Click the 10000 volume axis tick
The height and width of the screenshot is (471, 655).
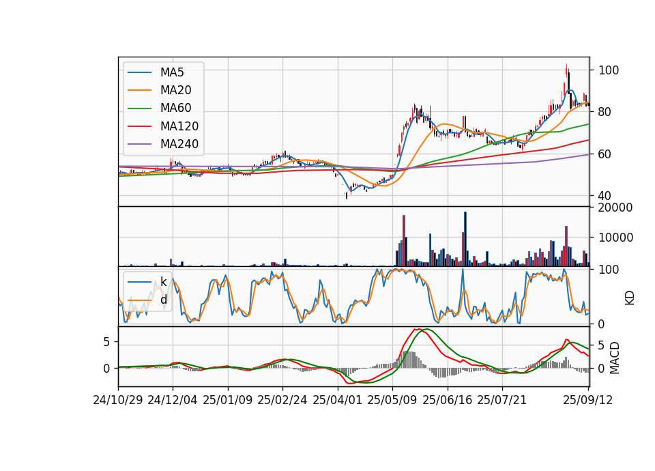(x=615, y=238)
